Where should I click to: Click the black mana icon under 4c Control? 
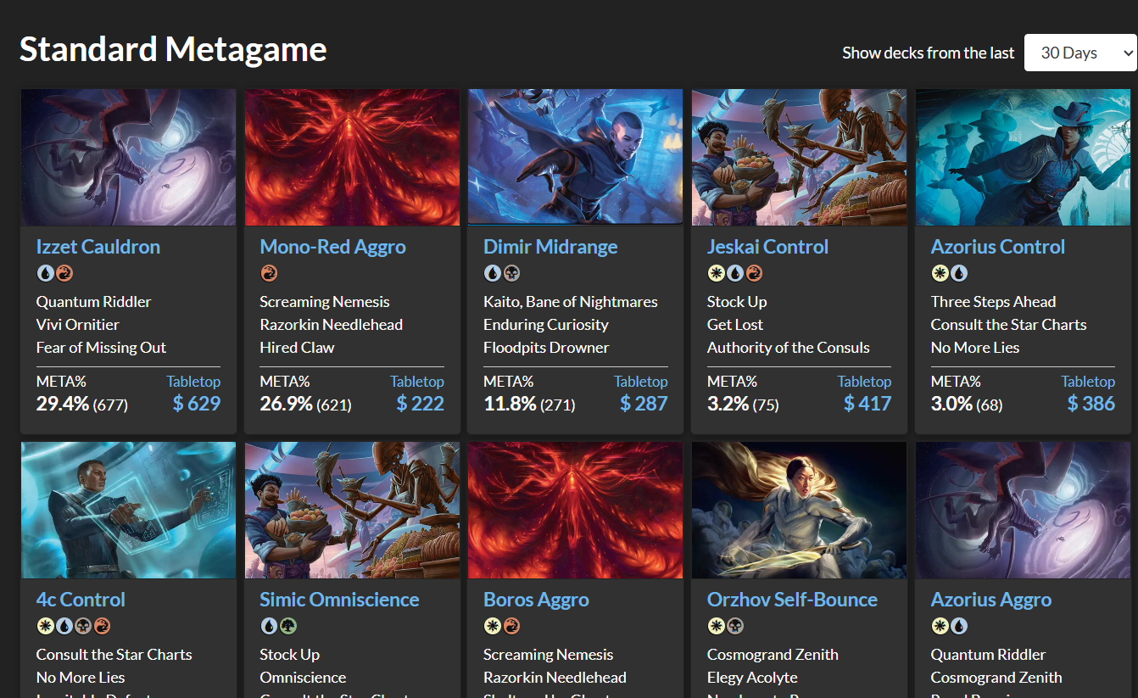[x=84, y=626]
